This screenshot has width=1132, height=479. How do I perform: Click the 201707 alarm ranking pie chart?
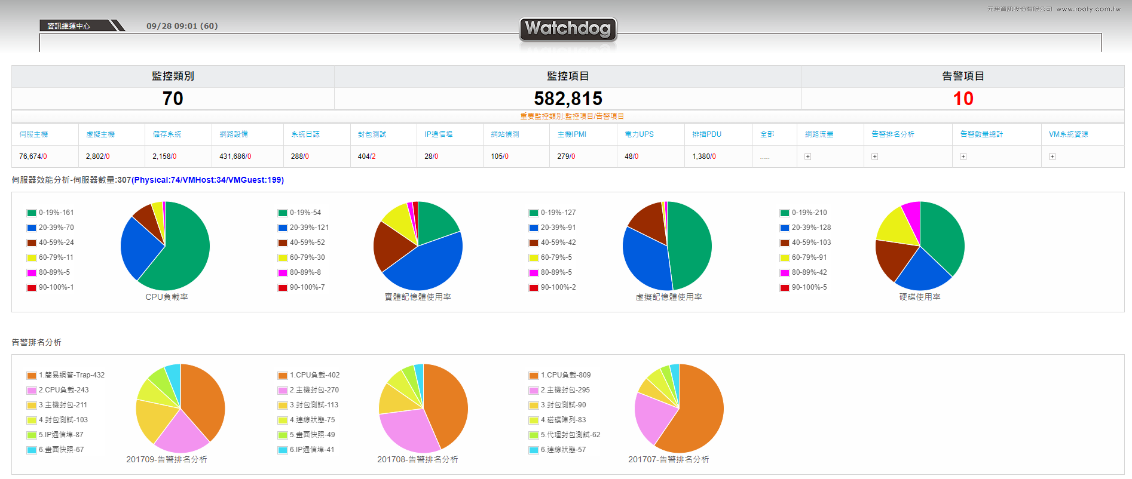pos(679,409)
